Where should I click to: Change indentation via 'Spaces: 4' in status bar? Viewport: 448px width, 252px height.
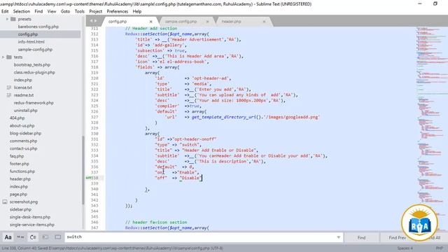pyautogui.click(x=405, y=248)
